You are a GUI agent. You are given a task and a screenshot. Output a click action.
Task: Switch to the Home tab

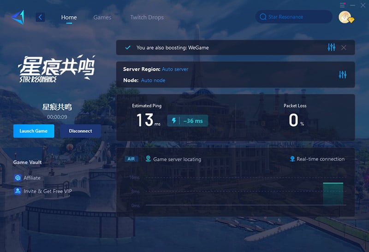[x=69, y=18]
